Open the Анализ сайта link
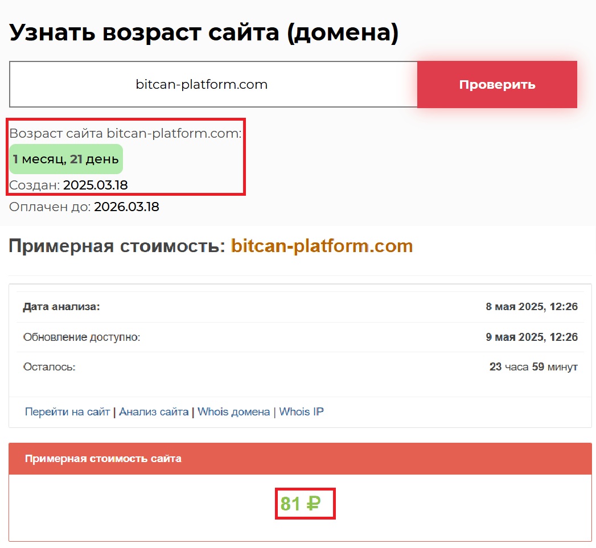Viewport: 596px width, 548px height. pyautogui.click(x=154, y=411)
